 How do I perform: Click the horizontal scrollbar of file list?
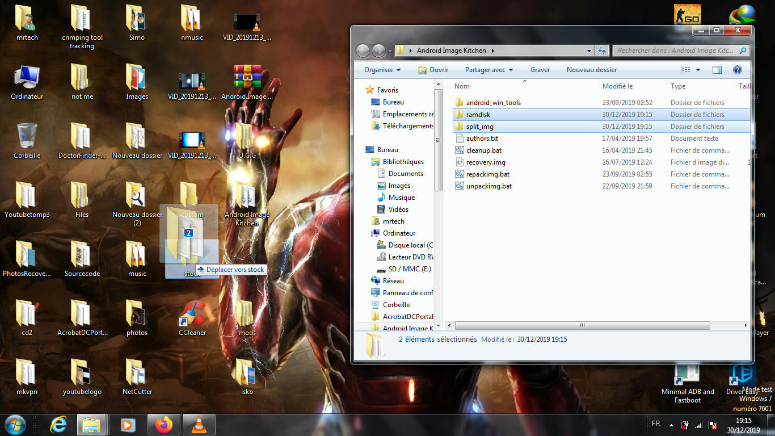coord(582,326)
